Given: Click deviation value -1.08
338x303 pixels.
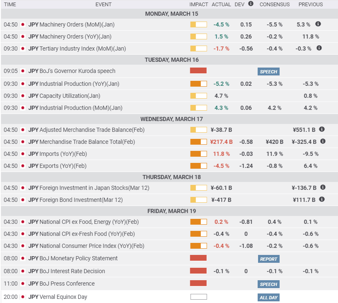Looking at the screenshot, I should (x=246, y=246).
